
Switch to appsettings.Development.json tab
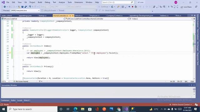tap(141, 16)
